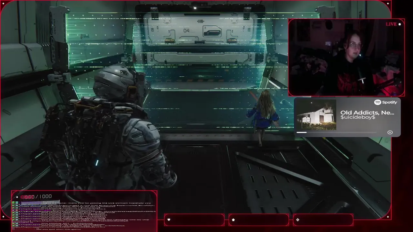Click the Spotify logo in the widget
Image resolution: width=413 pixels, height=232 pixels.
(386, 102)
